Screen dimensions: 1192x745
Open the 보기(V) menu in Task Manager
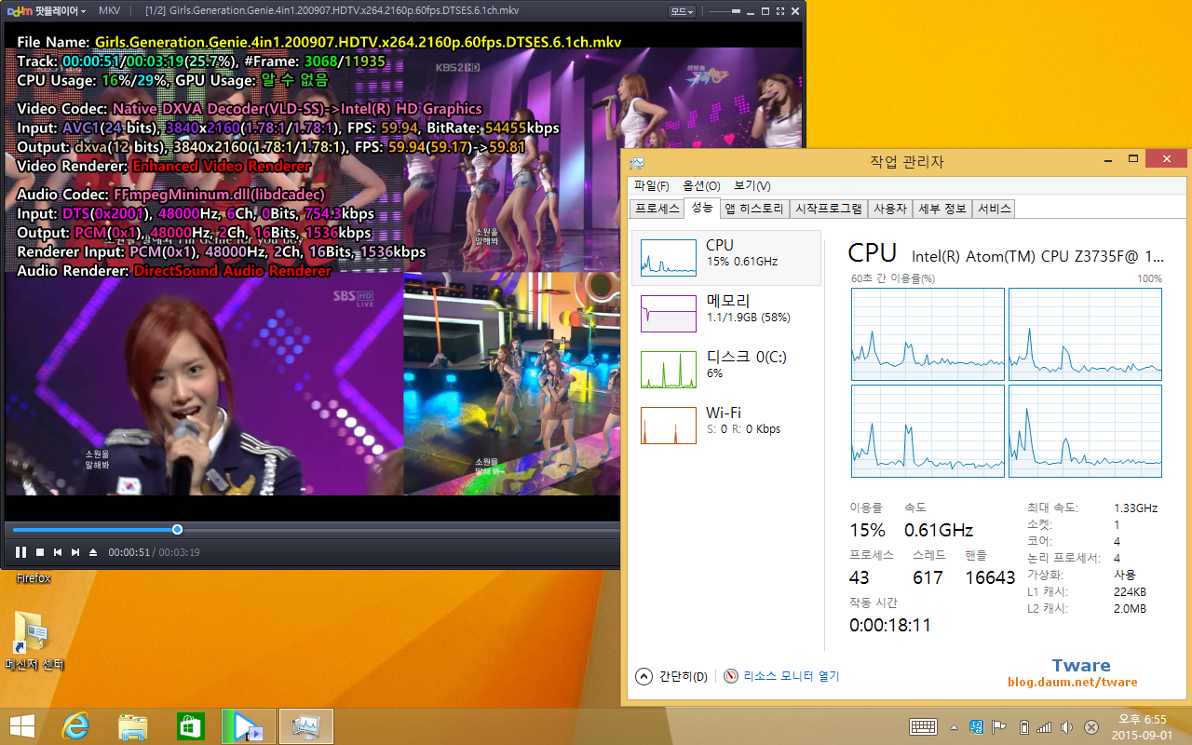pos(752,185)
